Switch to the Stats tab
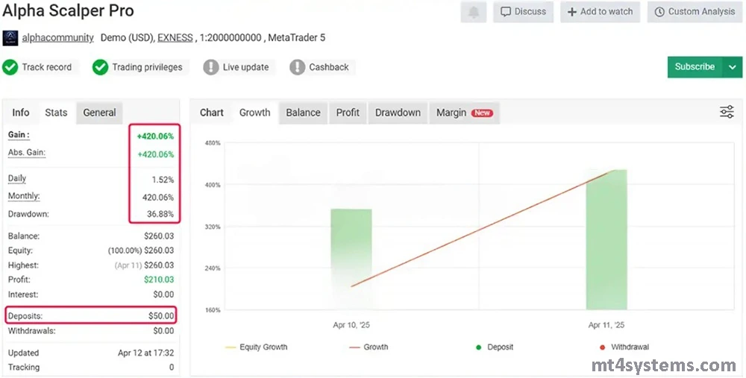746x378 pixels. click(56, 113)
